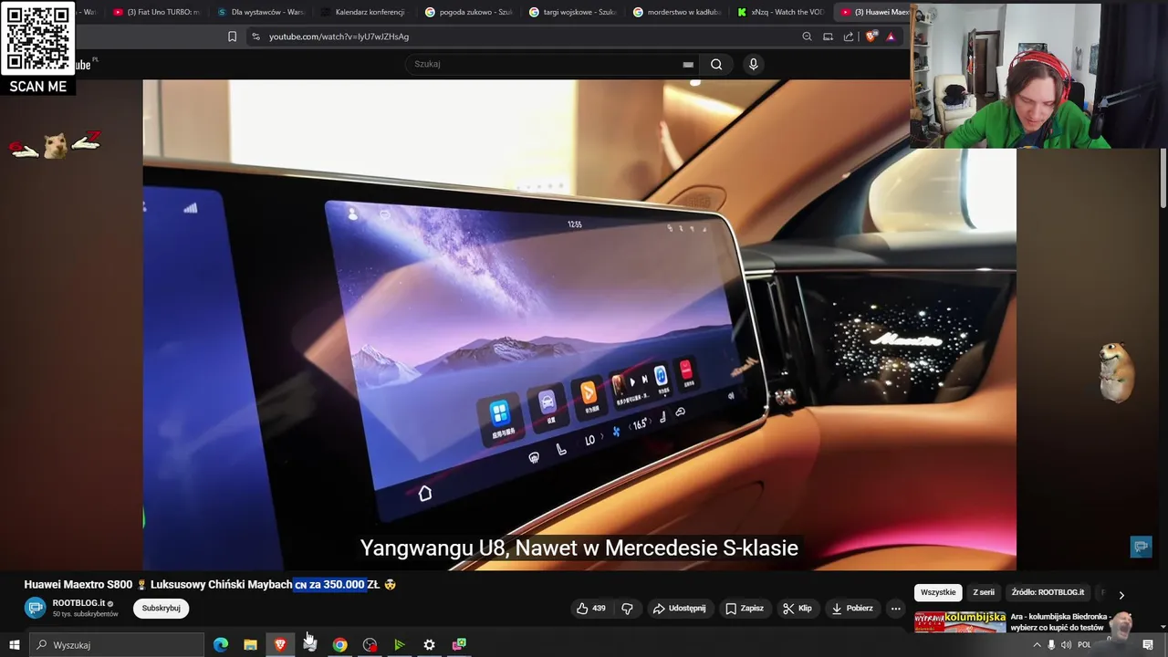1168x657 pixels.
Task: Select the Źródło: ROOTBLOG.it filter chip
Action: click(x=1048, y=592)
